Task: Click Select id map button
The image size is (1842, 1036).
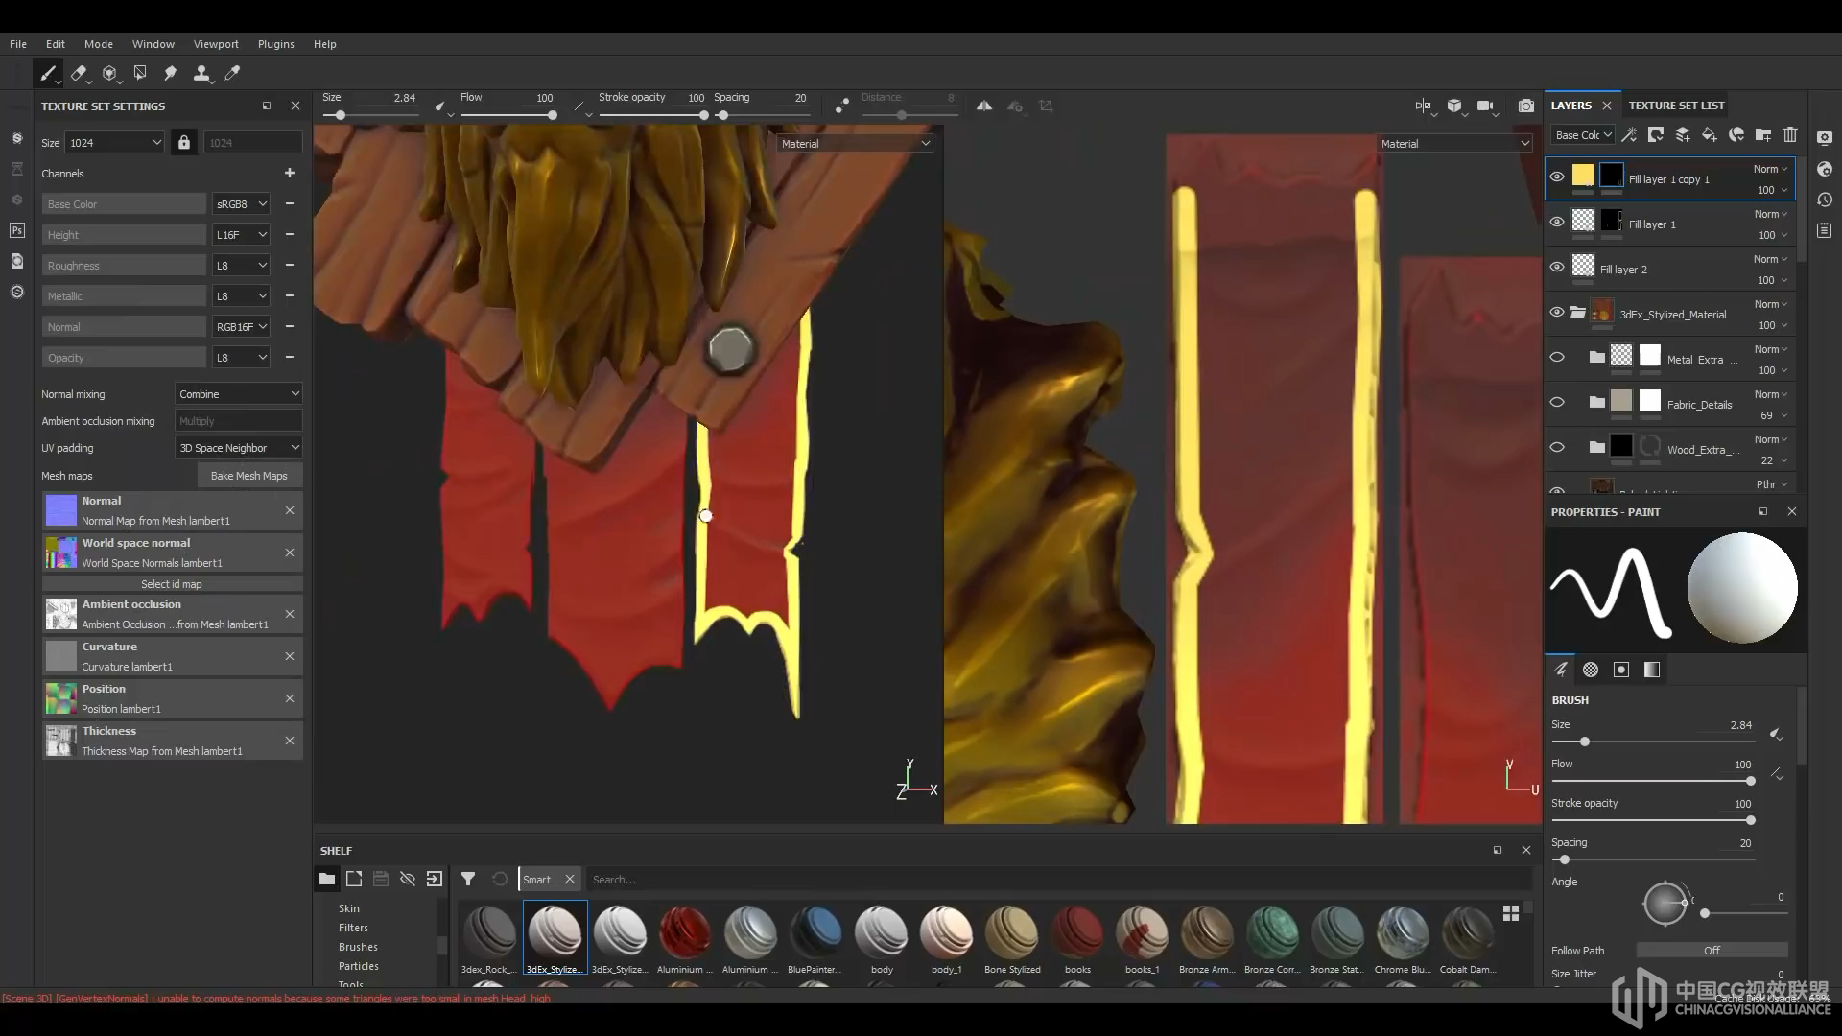Action: pyautogui.click(x=172, y=583)
